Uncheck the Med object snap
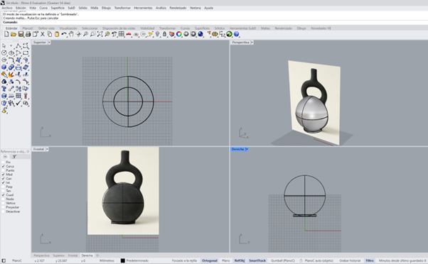428x264 pixels. [x=4, y=175]
